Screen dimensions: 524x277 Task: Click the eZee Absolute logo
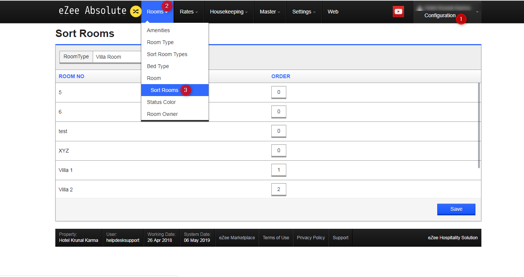[92, 11]
